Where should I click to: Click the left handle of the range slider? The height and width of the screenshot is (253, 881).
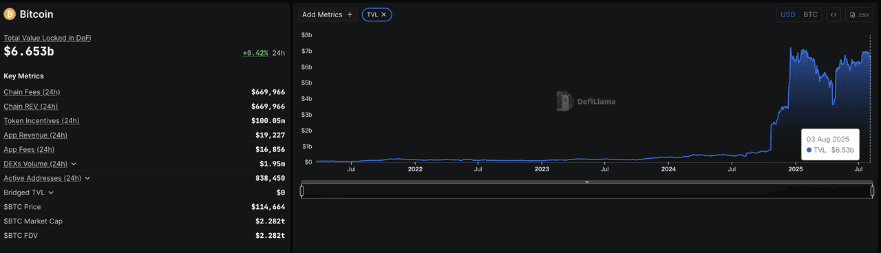point(302,190)
